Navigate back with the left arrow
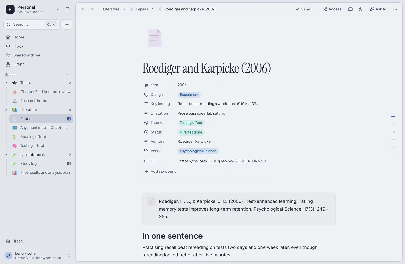The height and width of the screenshot is (264, 405). tap(83, 9)
